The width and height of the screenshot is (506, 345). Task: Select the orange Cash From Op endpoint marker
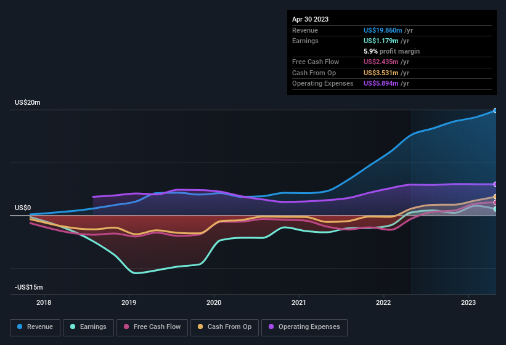coord(496,197)
